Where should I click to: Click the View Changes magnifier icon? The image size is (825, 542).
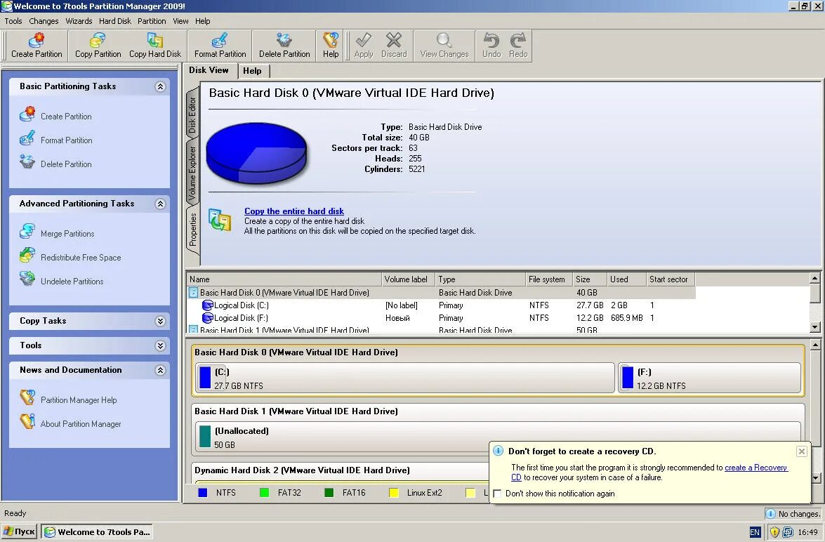444,40
